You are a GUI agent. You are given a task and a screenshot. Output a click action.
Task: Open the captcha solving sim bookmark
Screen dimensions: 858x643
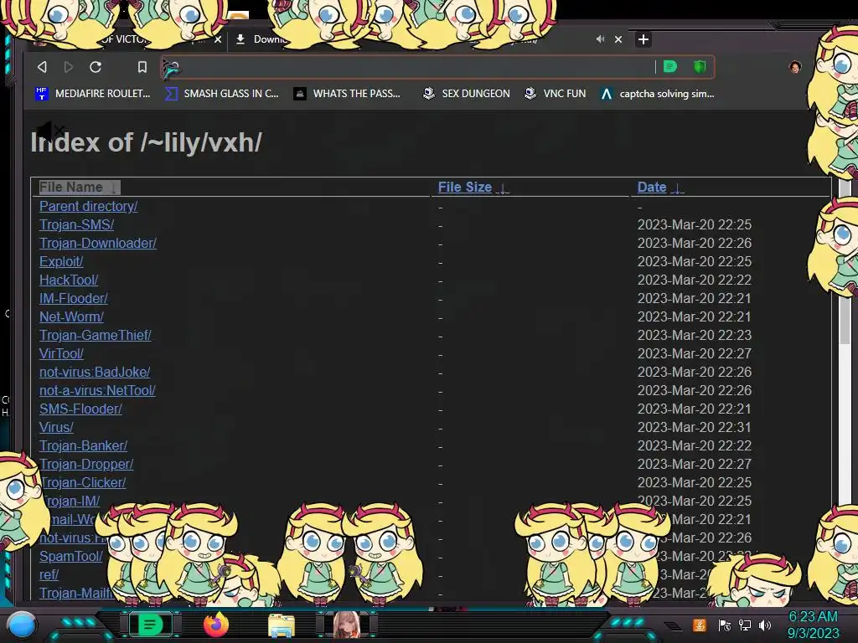(657, 94)
